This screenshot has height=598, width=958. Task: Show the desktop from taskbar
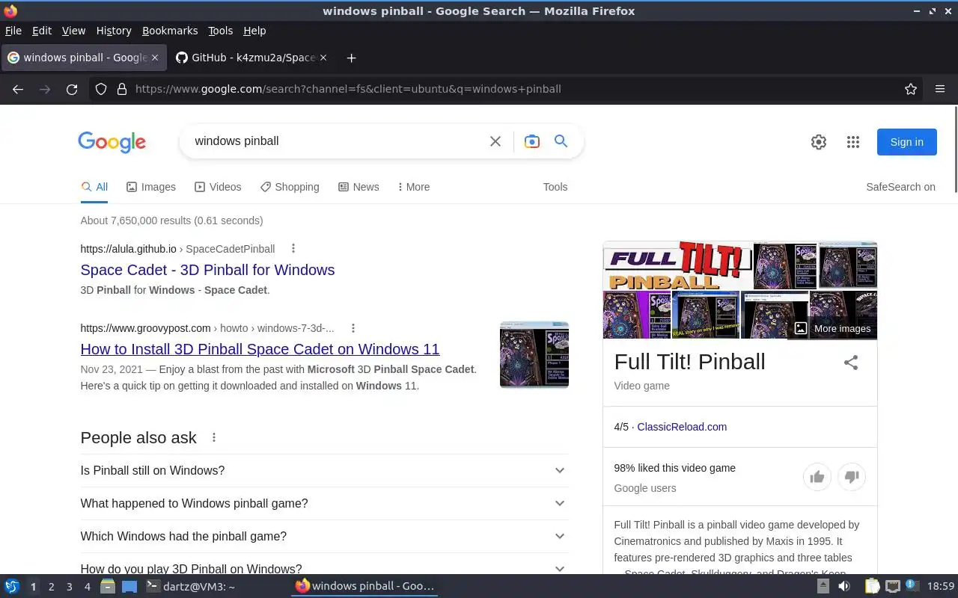point(129,587)
